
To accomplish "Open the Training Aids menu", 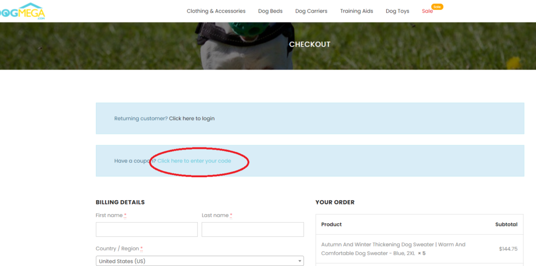I will coord(356,11).
